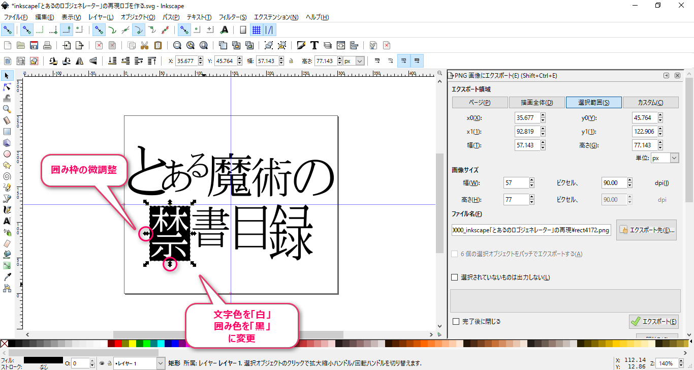Select the Rectangle tool
This screenshot has height=370, width=694.
point(7,132)
